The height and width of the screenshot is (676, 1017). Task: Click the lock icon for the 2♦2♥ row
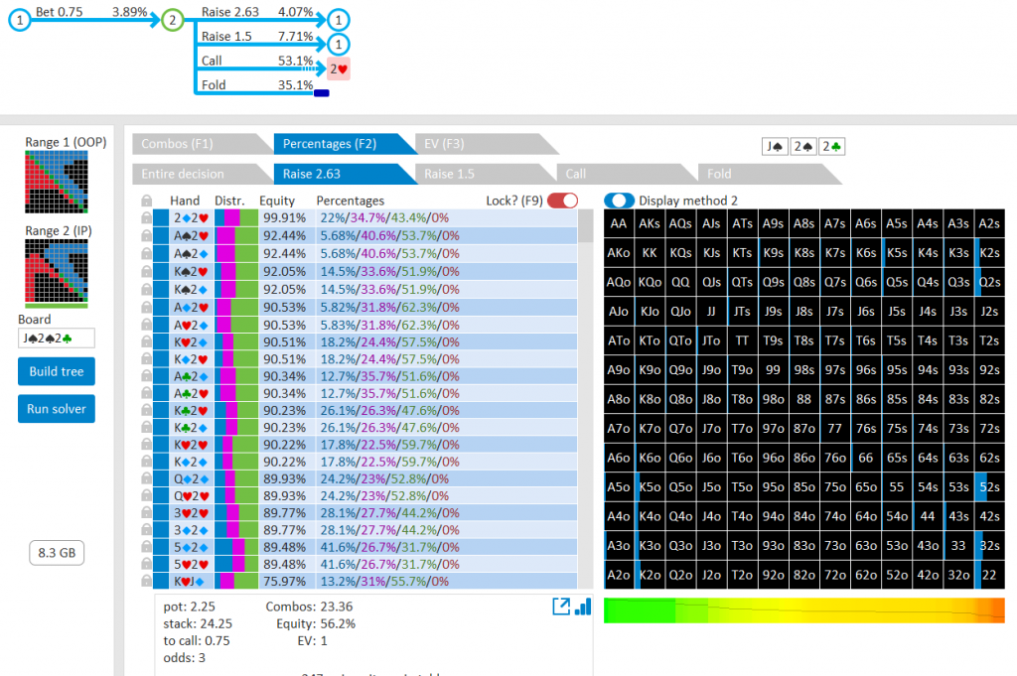click(x=146, y=217)
